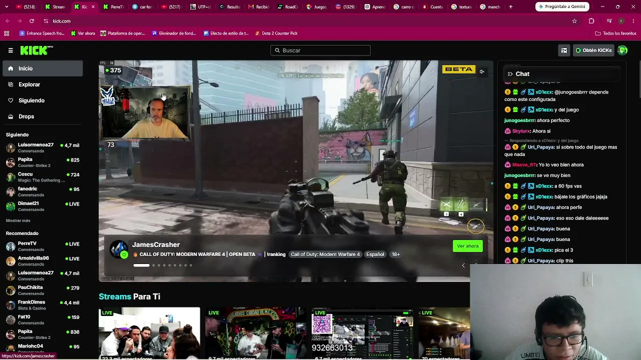The width and height of the screenshot is (641, 360).
Task: Open a new browser tab
Action: pyautogui.click(x=511, y=7)
